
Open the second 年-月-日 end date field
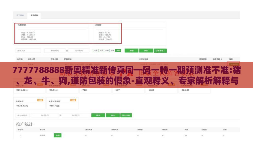point(76,115)
